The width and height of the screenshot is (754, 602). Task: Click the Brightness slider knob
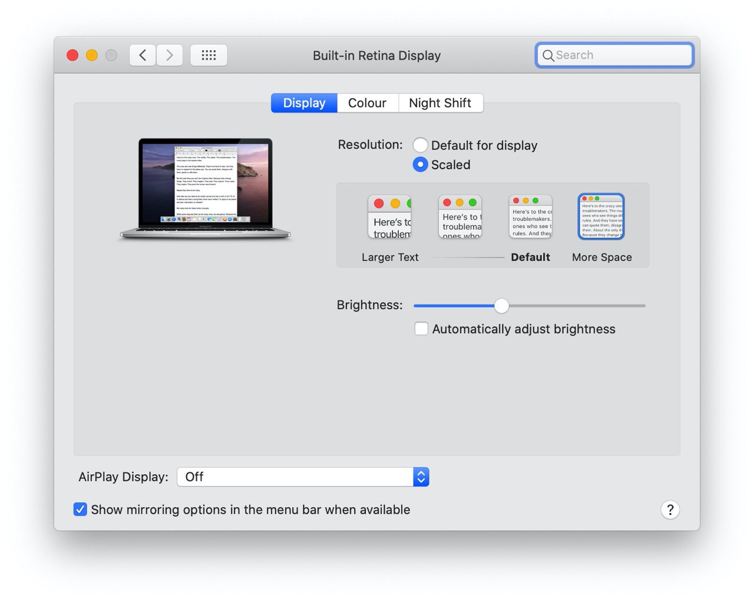(x=501, y=306)
